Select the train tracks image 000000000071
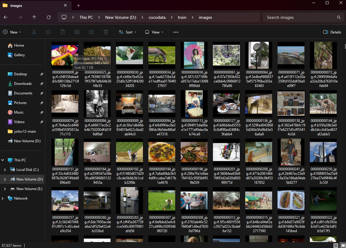 click(291, 55)
